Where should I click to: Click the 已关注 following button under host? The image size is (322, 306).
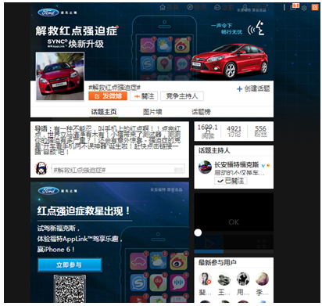pyautogui.click(x=231, y=181)
